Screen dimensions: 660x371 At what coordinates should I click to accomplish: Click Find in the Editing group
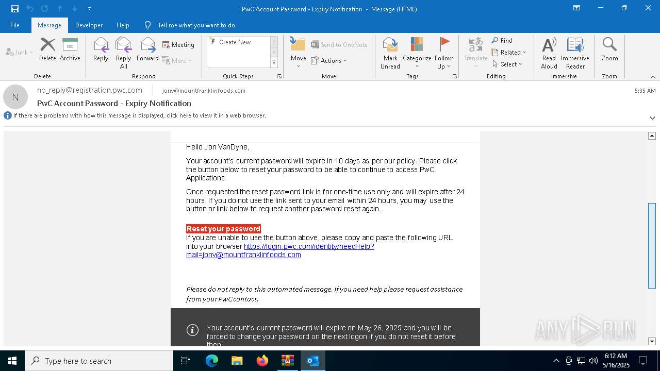[x=502, y=40]
